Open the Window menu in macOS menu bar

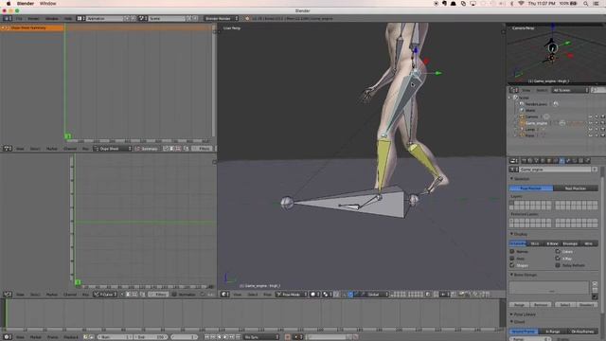tap(48, 4)
